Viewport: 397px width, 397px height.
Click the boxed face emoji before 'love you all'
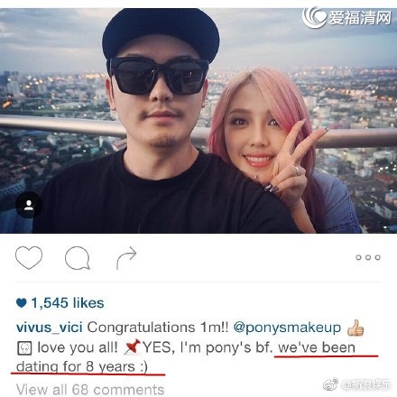[x=24, y=348]
